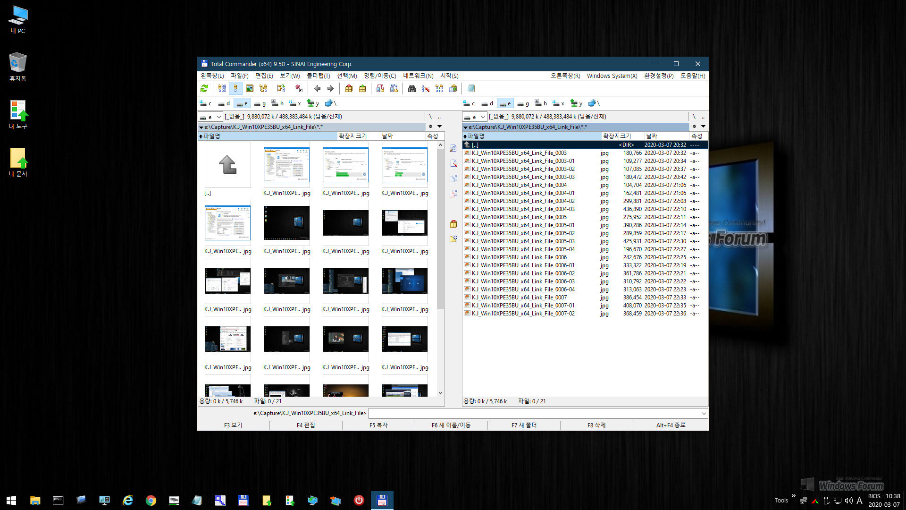Image resolution: width=906 pixels, height=510 pixels.
Task: Open 휴지통 recycle bin desktop icon
Action: pos(18,67)
